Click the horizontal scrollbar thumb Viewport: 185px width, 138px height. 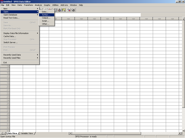coord(107,133)
